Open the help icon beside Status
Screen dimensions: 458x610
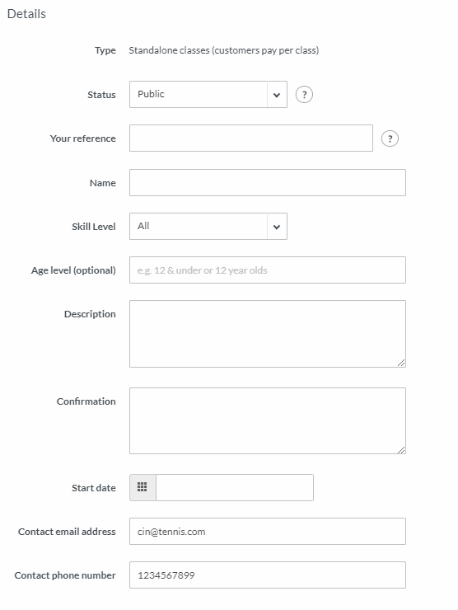[x=304, y=95]
